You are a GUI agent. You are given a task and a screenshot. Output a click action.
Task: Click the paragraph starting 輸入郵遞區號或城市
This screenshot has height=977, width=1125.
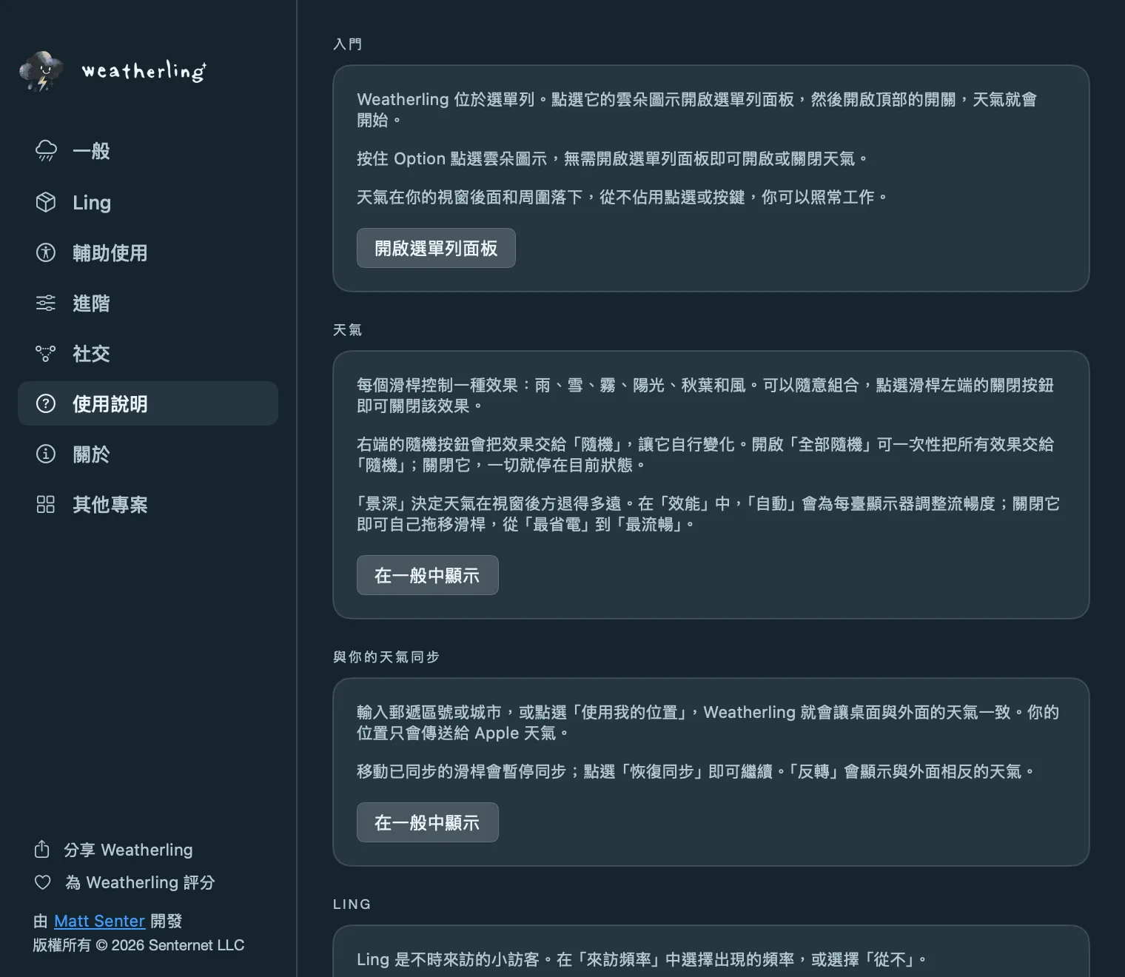(x=708, y=722)
